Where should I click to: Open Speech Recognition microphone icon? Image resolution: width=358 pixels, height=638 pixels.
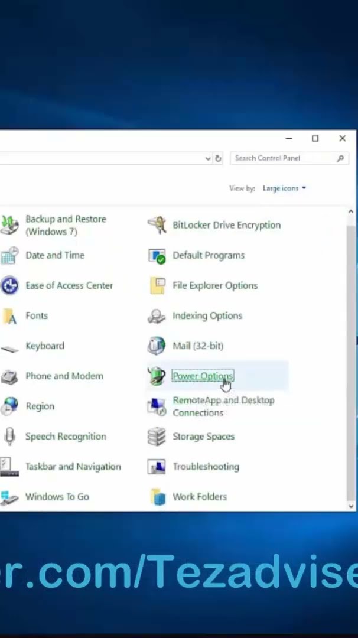(x=9, y=437)
